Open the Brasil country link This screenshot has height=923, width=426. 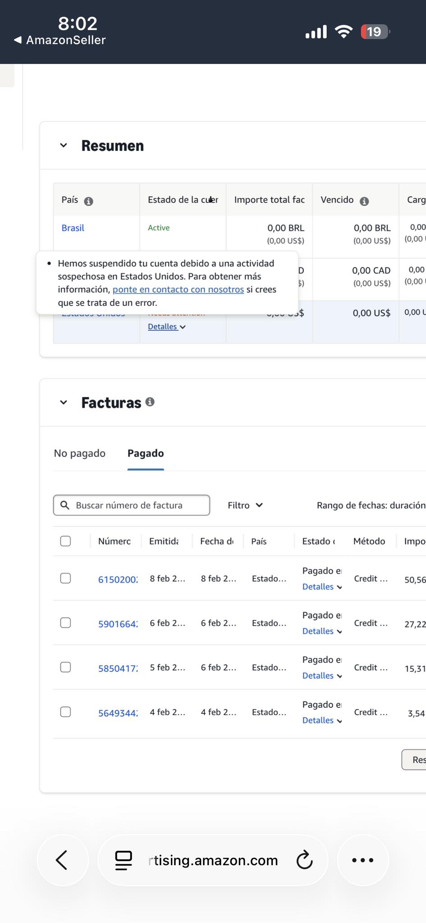(73, 228)
